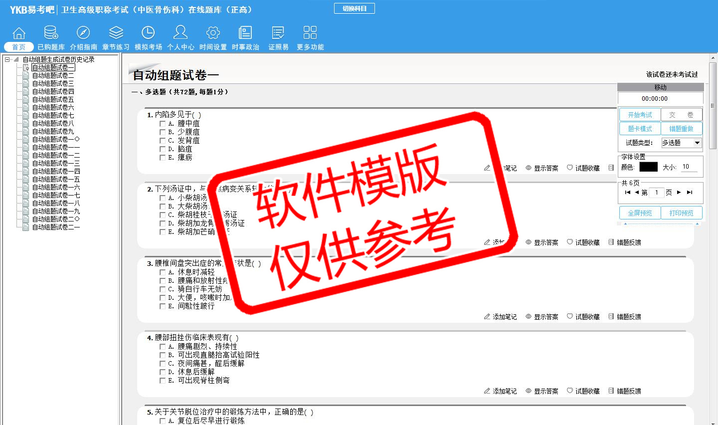This screenshot has height=425, width=718.
Task: Open 更多功能 grid icon
Action: [310, 33]
